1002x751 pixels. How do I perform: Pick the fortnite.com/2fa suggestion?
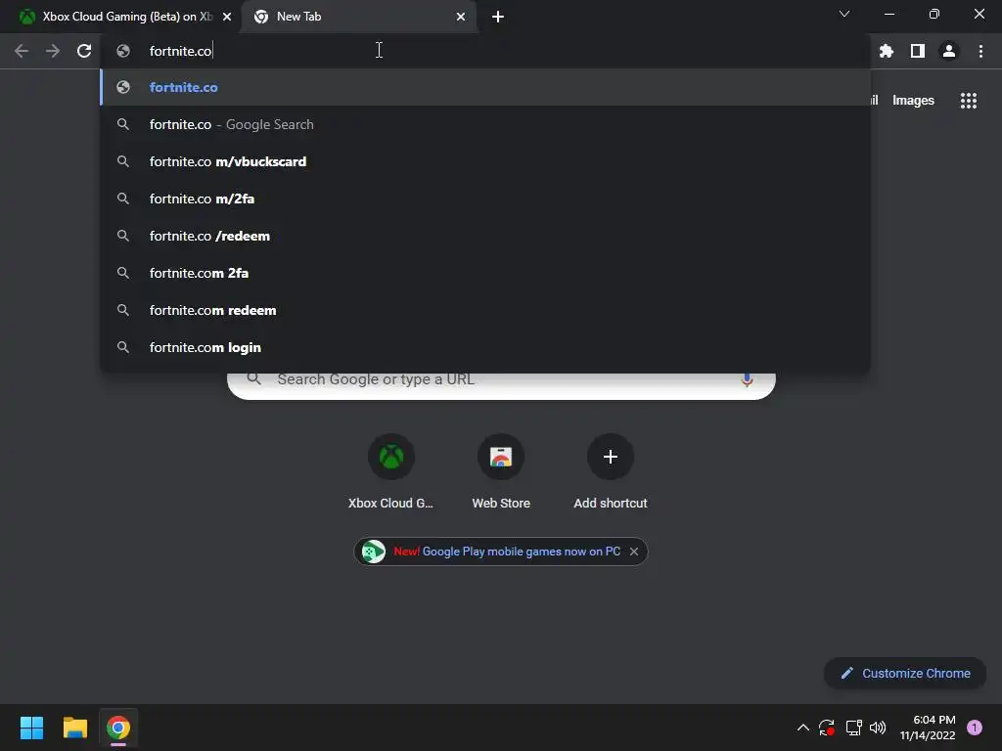485,199
